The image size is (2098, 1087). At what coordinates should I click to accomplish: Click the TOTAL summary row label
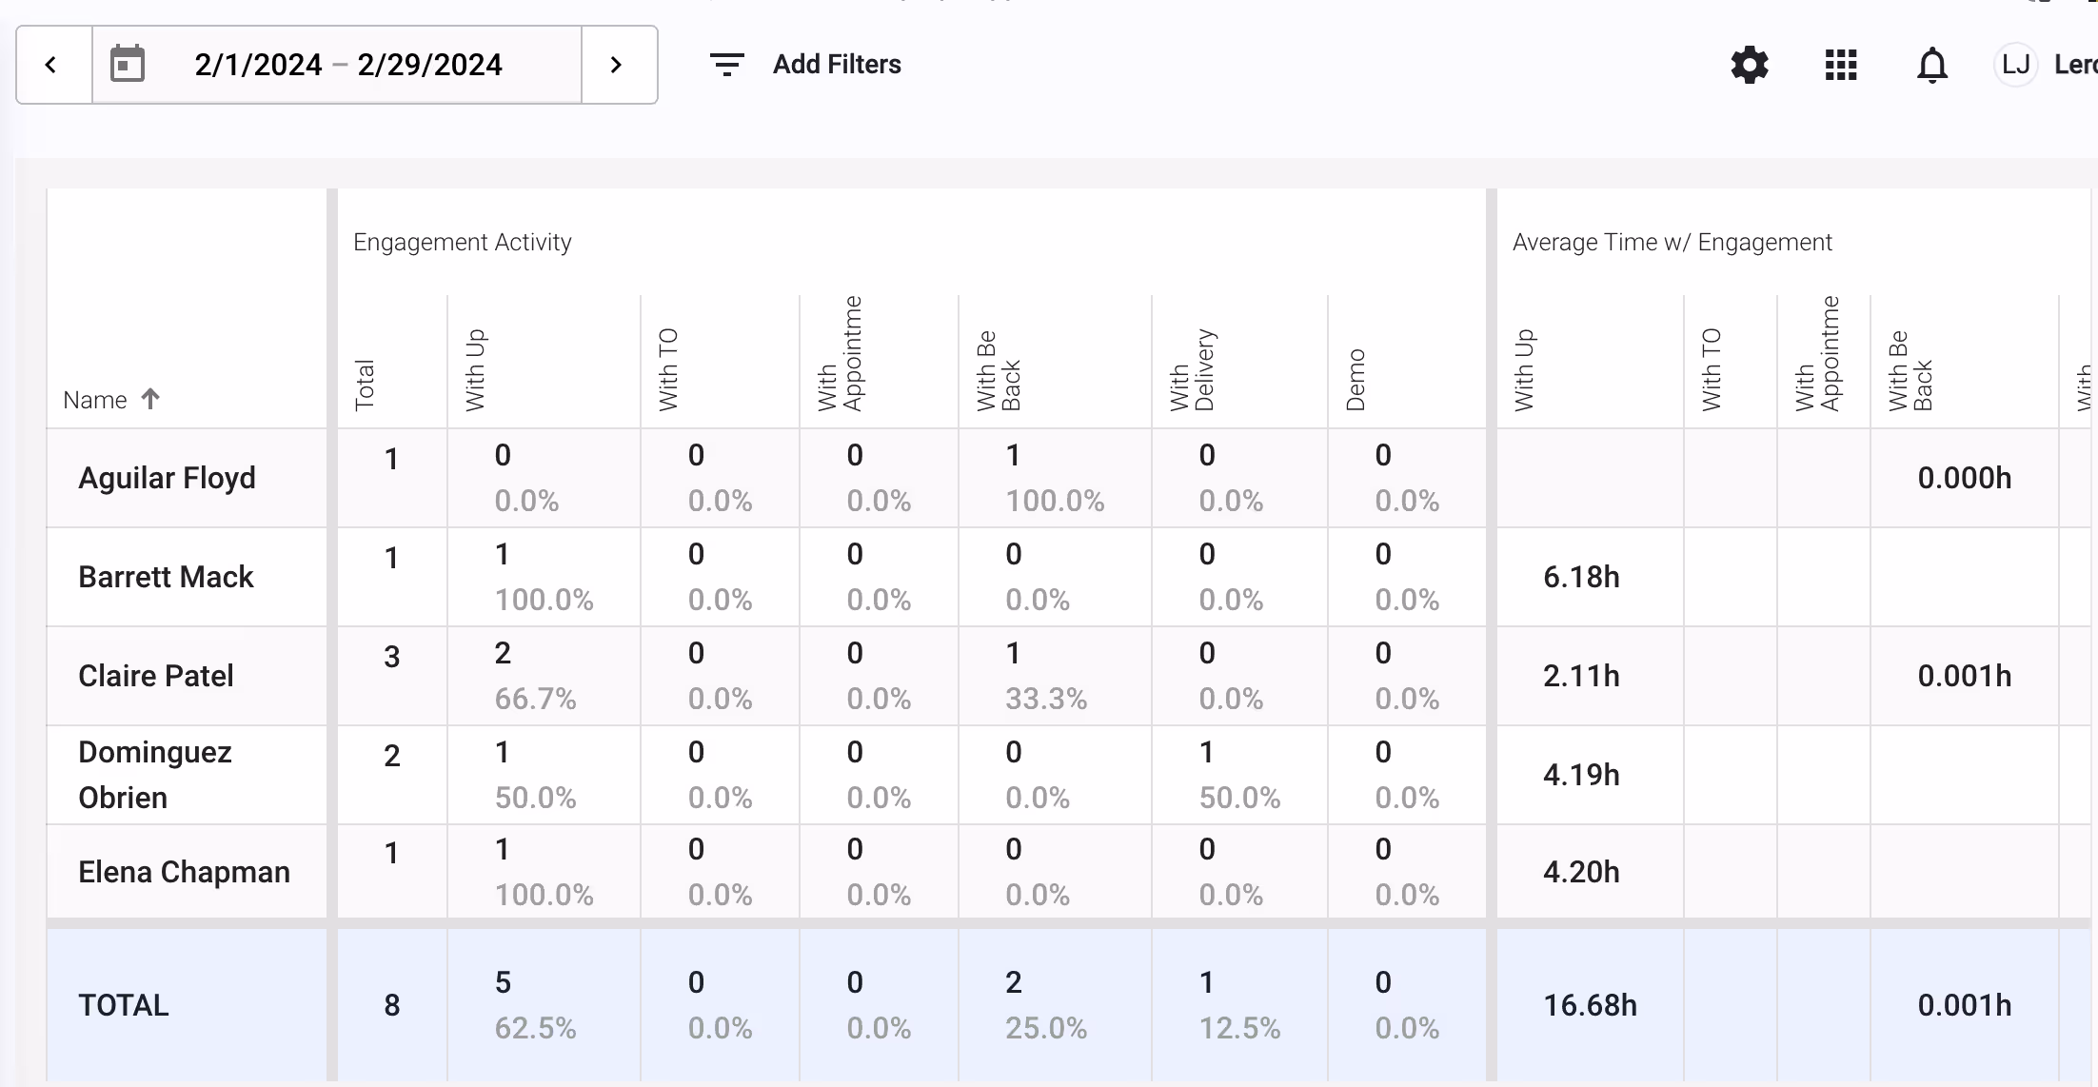coord(124,1005)
